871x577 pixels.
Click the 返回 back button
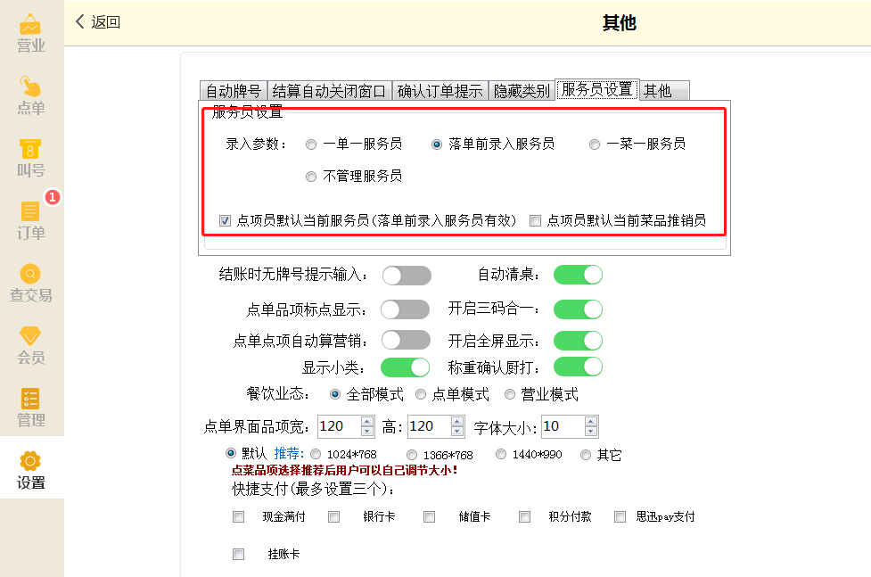98,22
